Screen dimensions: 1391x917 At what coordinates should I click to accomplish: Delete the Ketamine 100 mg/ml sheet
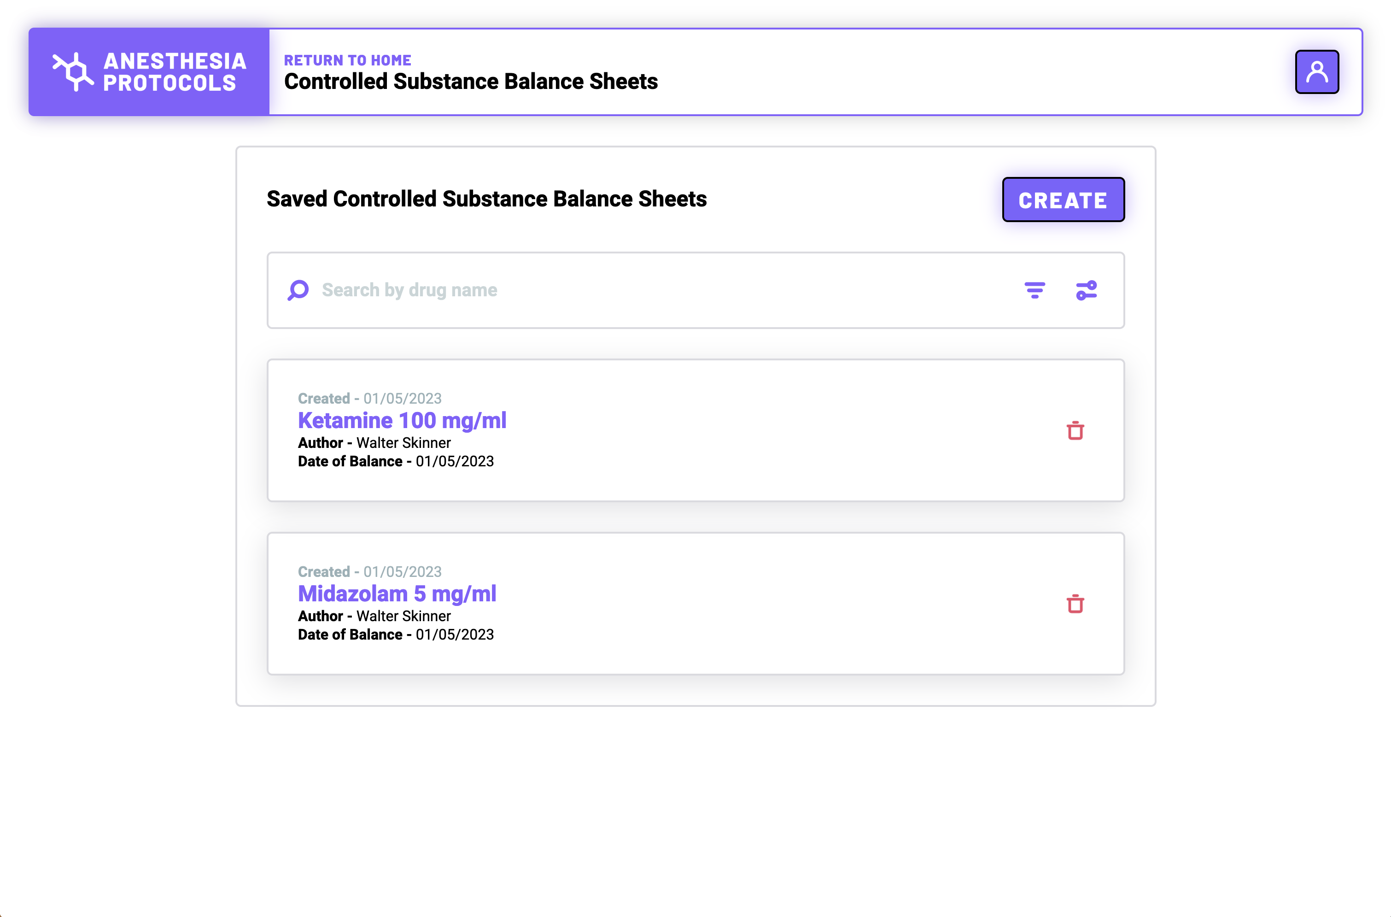[x=1075, y=430]
